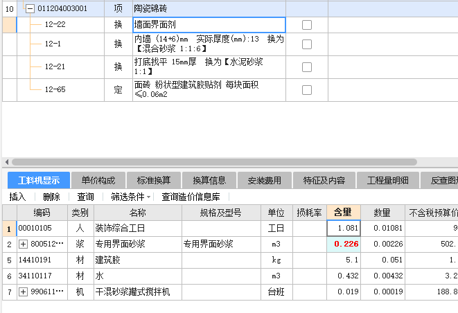Select the 12-21 tree item
Image resolution: width=458 pixels, height=313 pixels.
click(x=55, y=66)
